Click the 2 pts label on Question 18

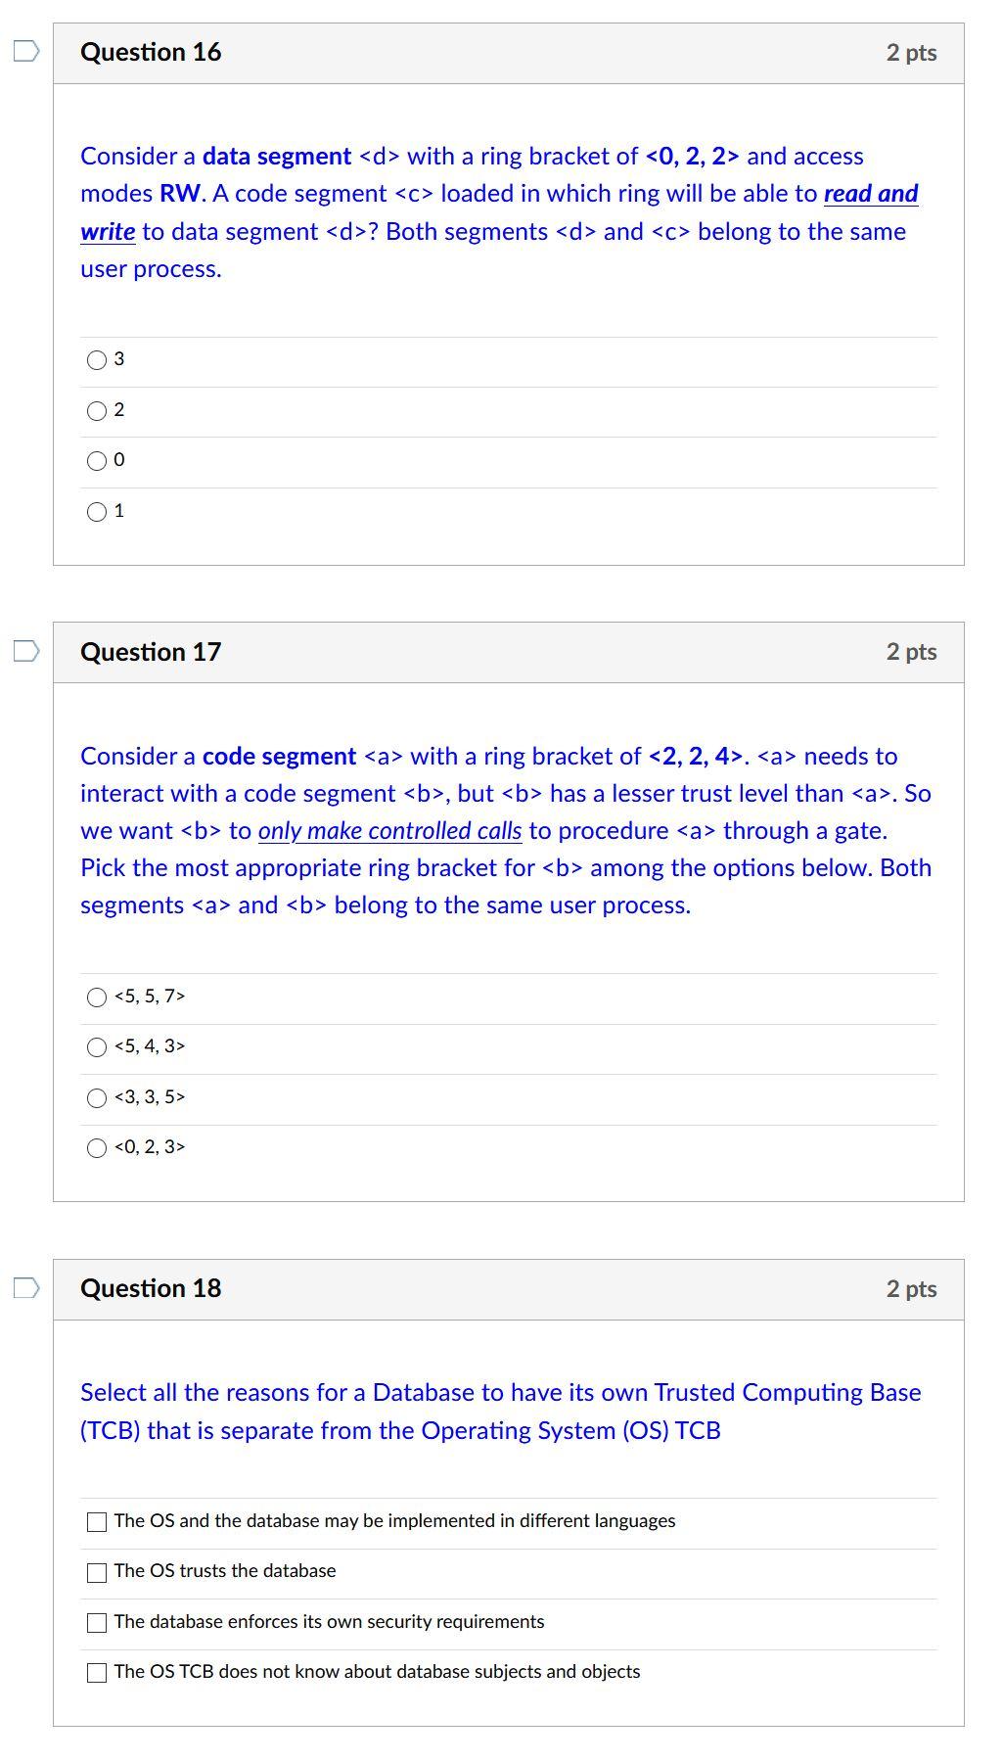911,1288
